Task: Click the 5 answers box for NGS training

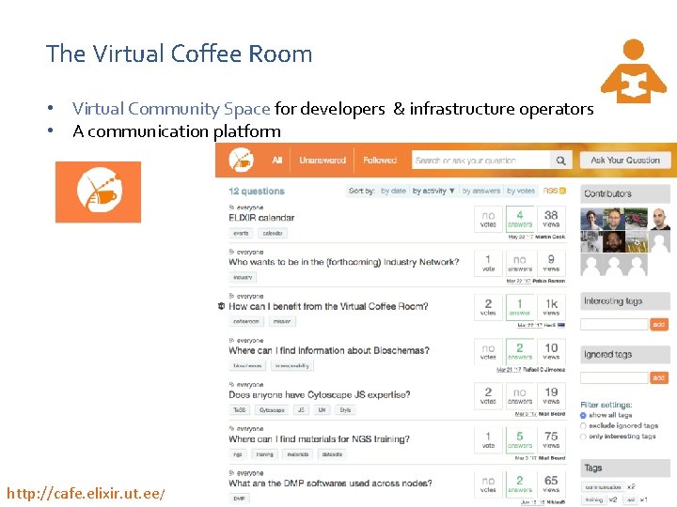Action: coord(519,440)
